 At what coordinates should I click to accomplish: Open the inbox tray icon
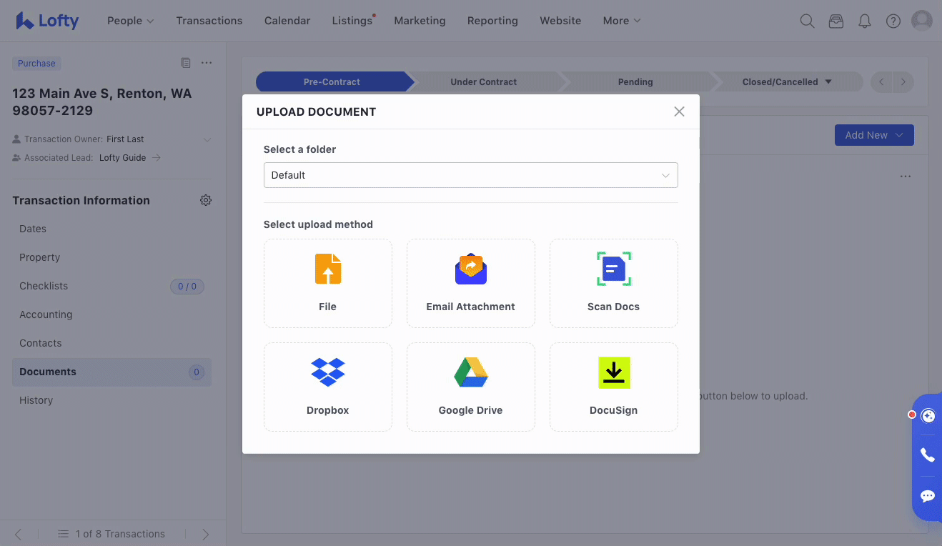click(x=836, y=21)
